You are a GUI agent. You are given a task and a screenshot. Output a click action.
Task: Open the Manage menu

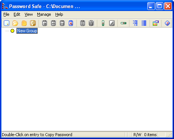tap(44, 14)
